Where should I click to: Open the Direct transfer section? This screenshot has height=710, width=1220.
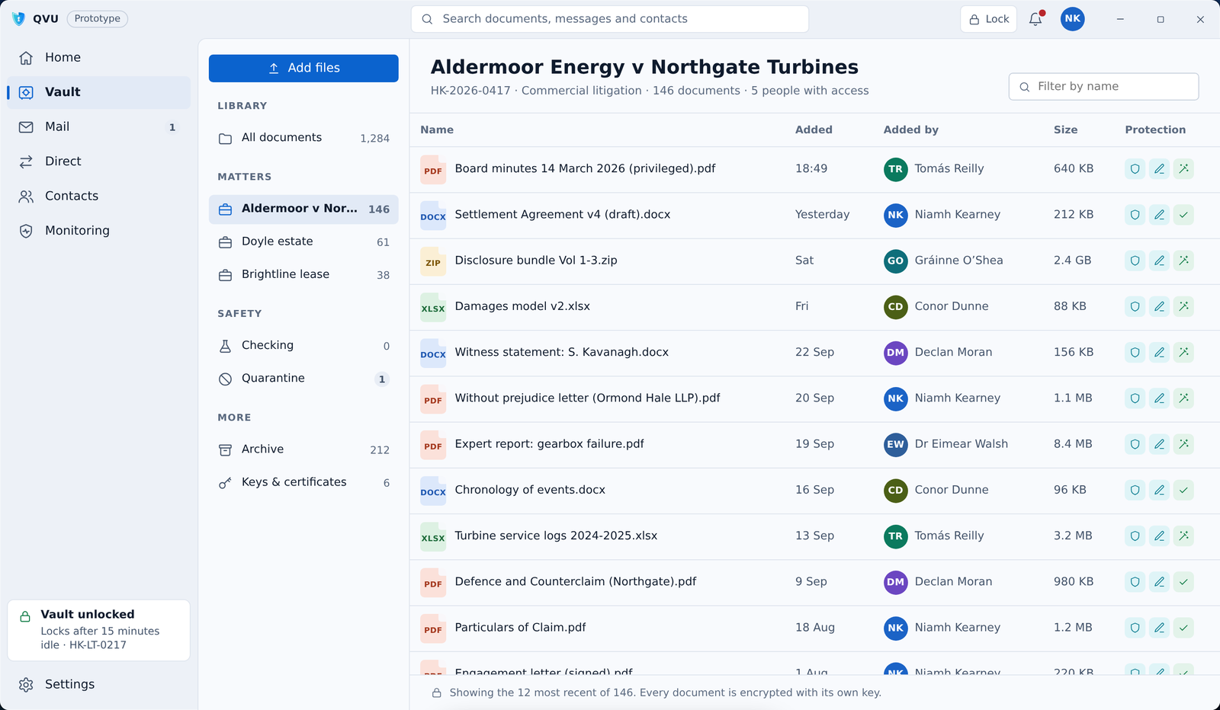(x=99, y=162)
